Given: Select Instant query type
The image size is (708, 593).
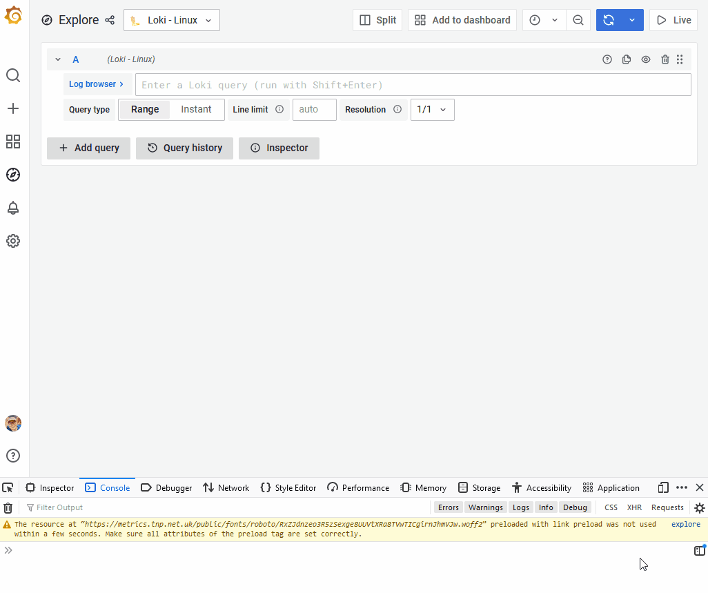Looking at the screenshot, I should (196, 109).
